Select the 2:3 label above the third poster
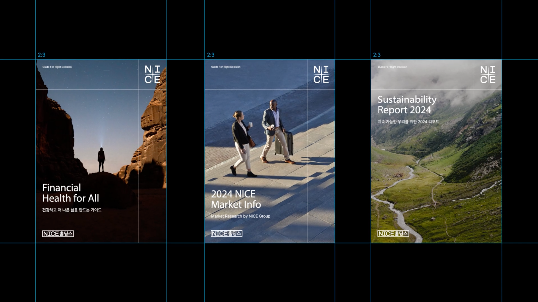Viewport: 538px width, 302px height. (x=377, y=55)
